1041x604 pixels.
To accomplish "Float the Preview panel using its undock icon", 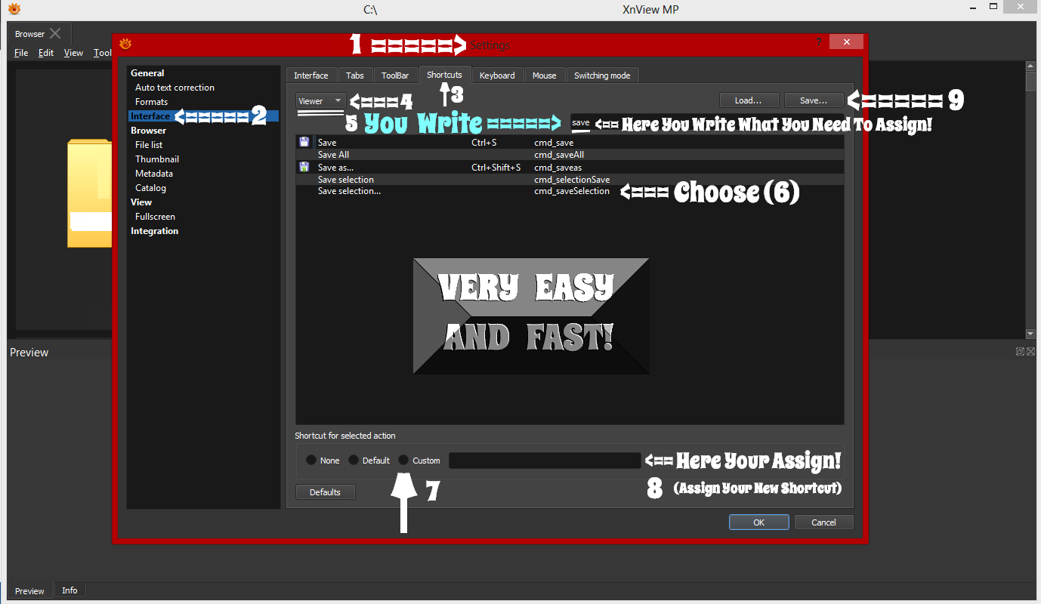I will [x=1020, y=351].
